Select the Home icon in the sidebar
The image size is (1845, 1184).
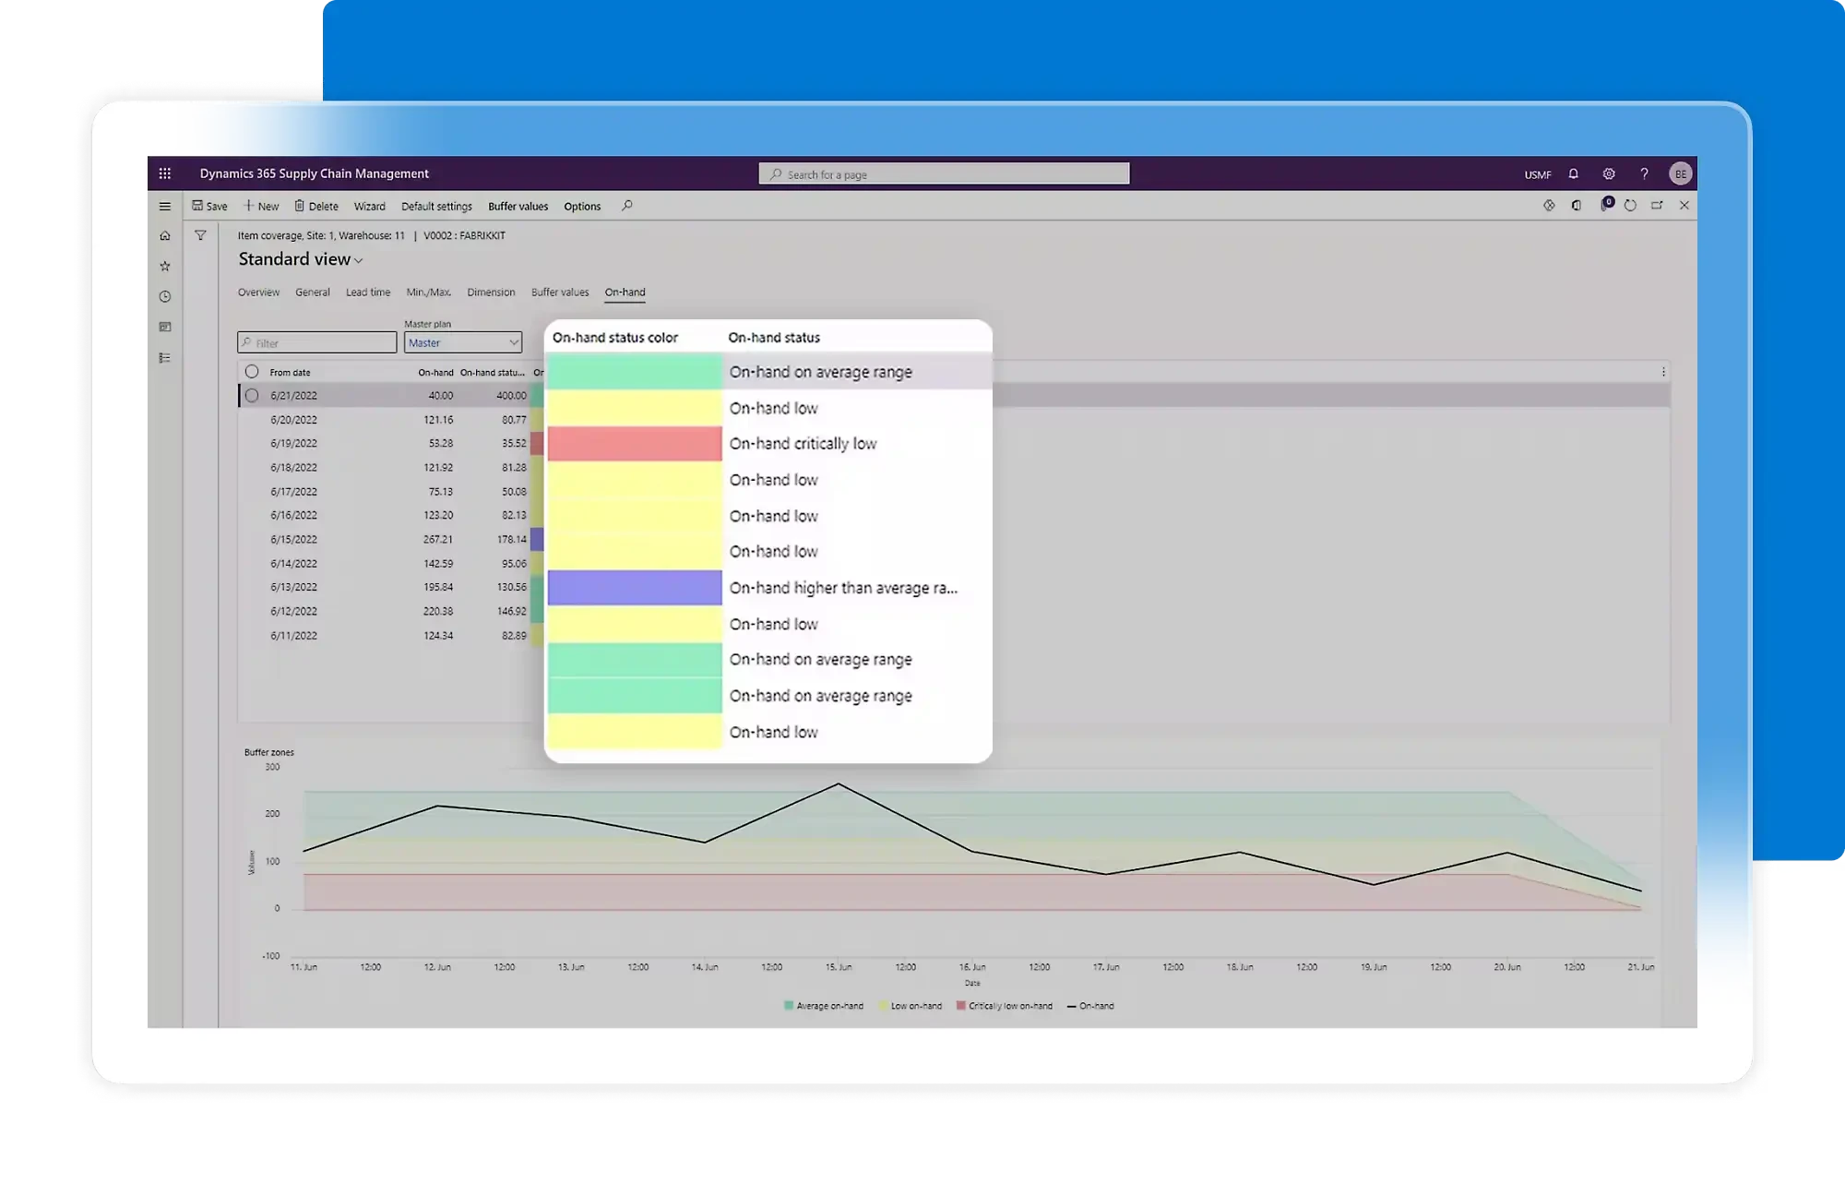164,235
